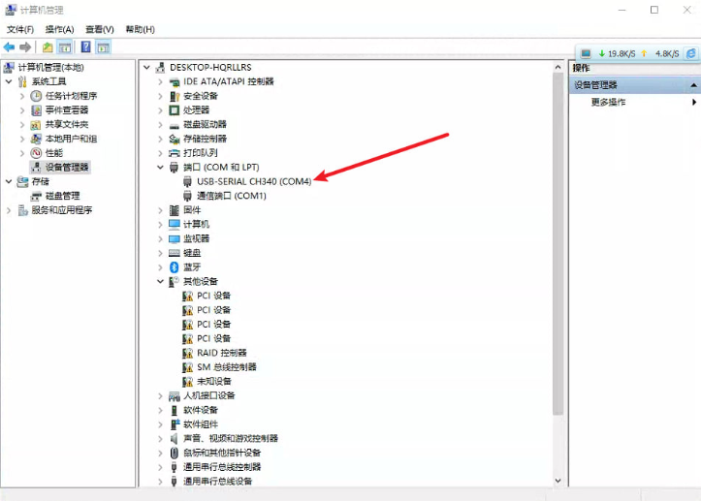The width and height of the screenshot is (701, 501).
Task: Select the 通用串行总线设备 row
Action: tap(217, 482)
